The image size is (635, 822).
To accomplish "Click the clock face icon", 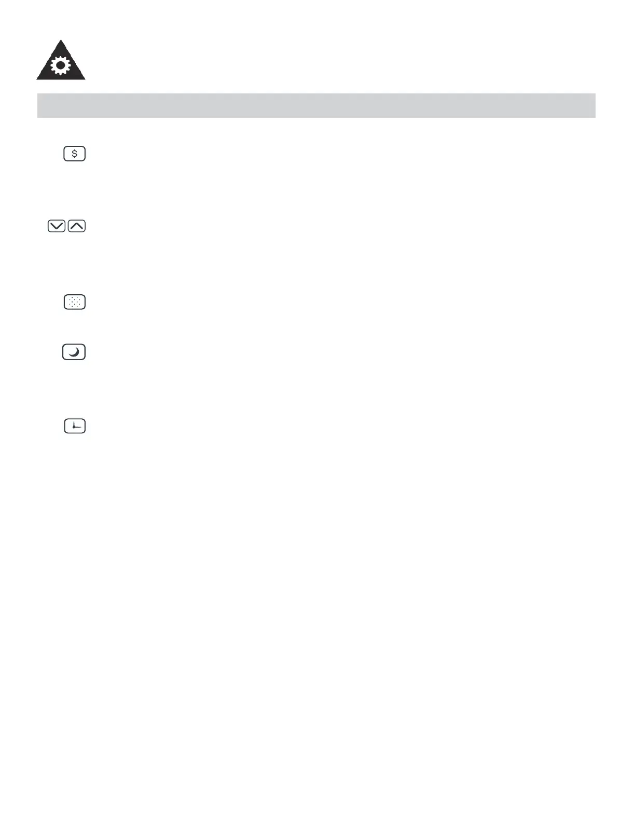I will 75,426.
